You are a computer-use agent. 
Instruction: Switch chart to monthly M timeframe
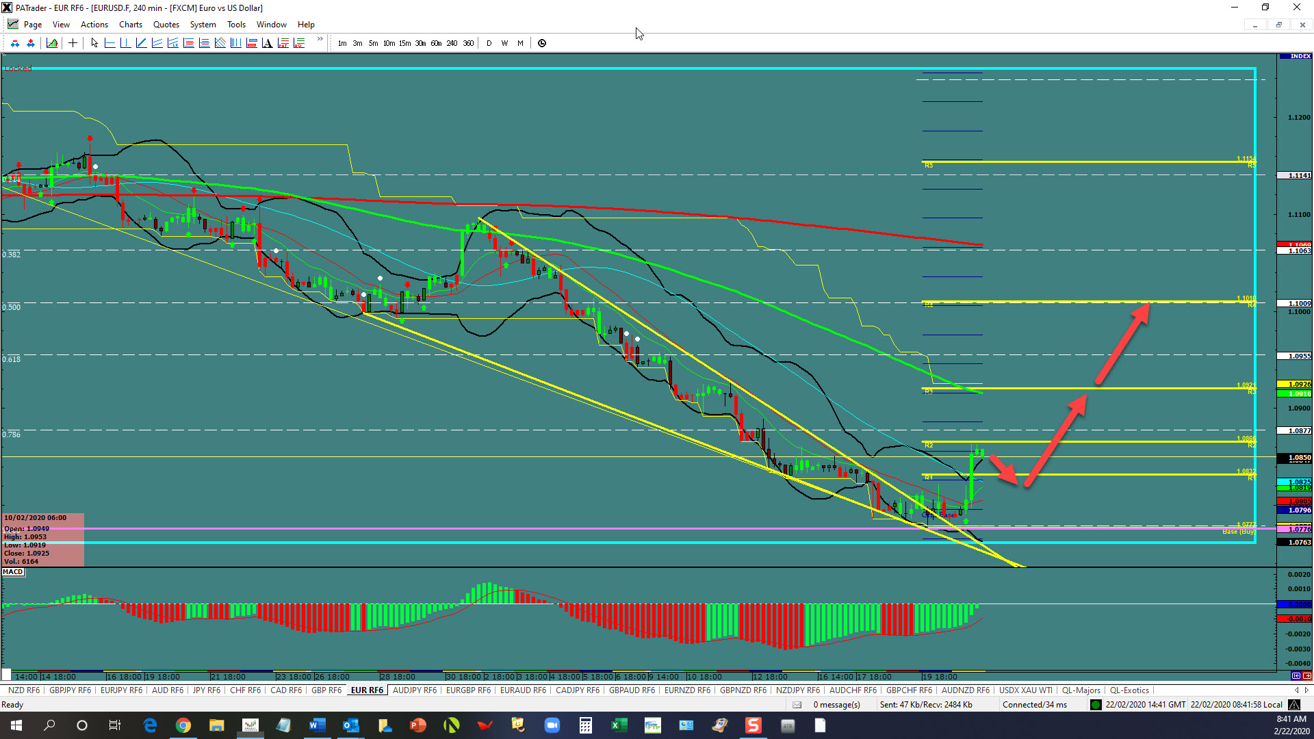click(x=520, y=43)
